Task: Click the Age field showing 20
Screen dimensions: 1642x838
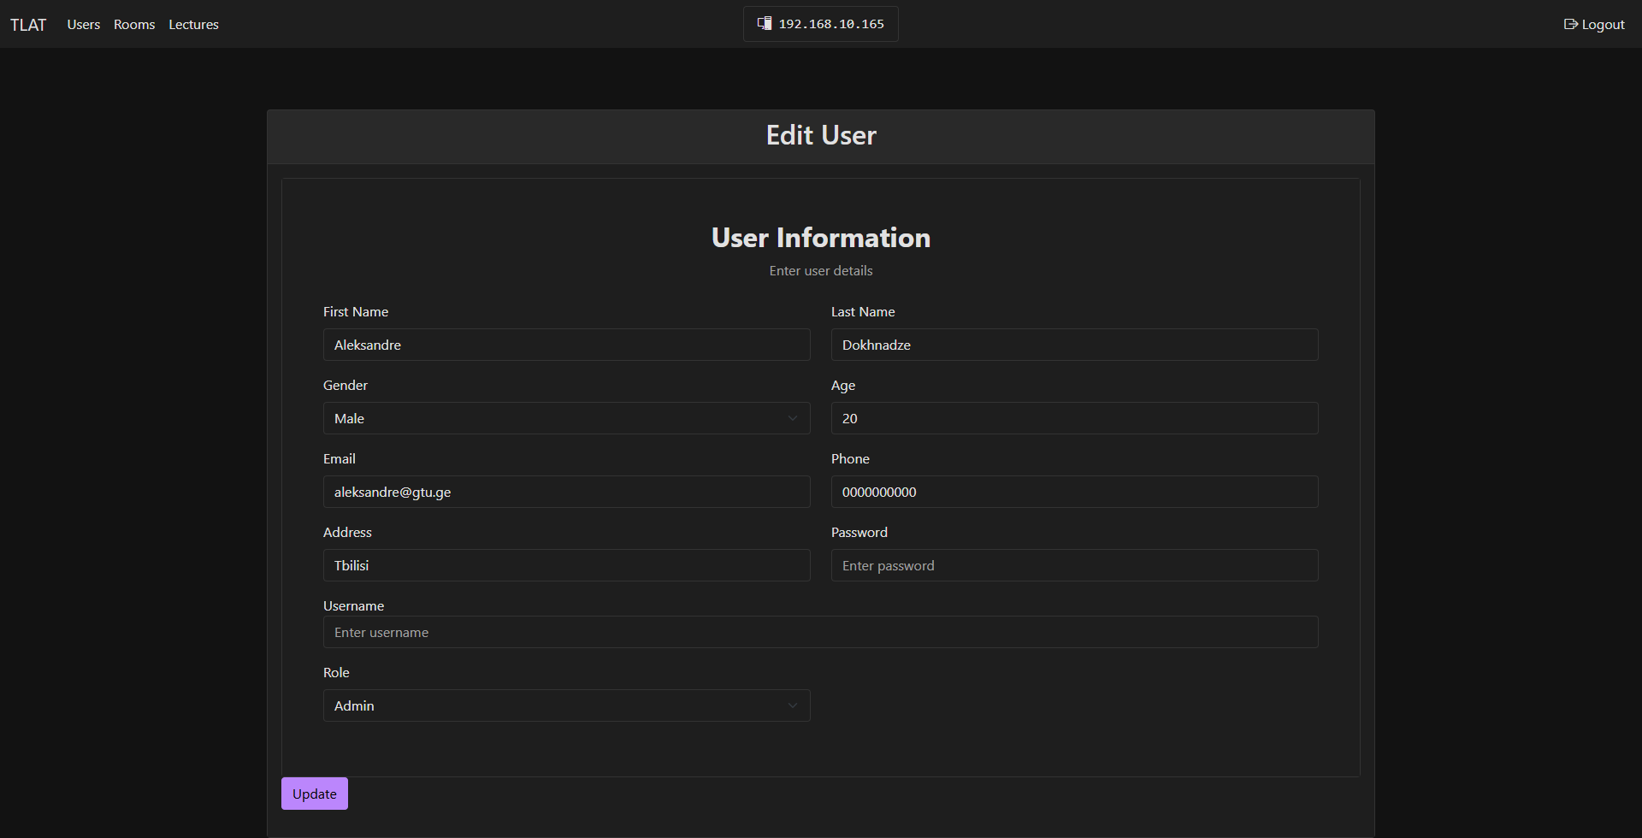Action: coord(1074,418)
